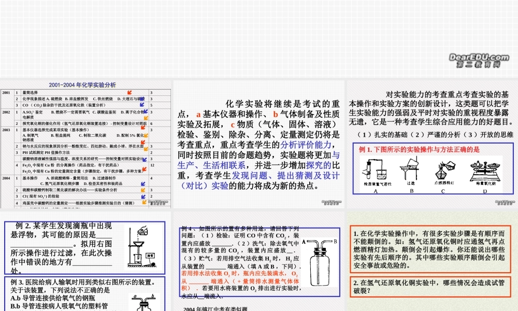Viewport: 518px width, 311px height.
Task: Select option B.b 导管连接病人吸氧气的塑料管
Action: pyautogui.click(x=59, y=306)
